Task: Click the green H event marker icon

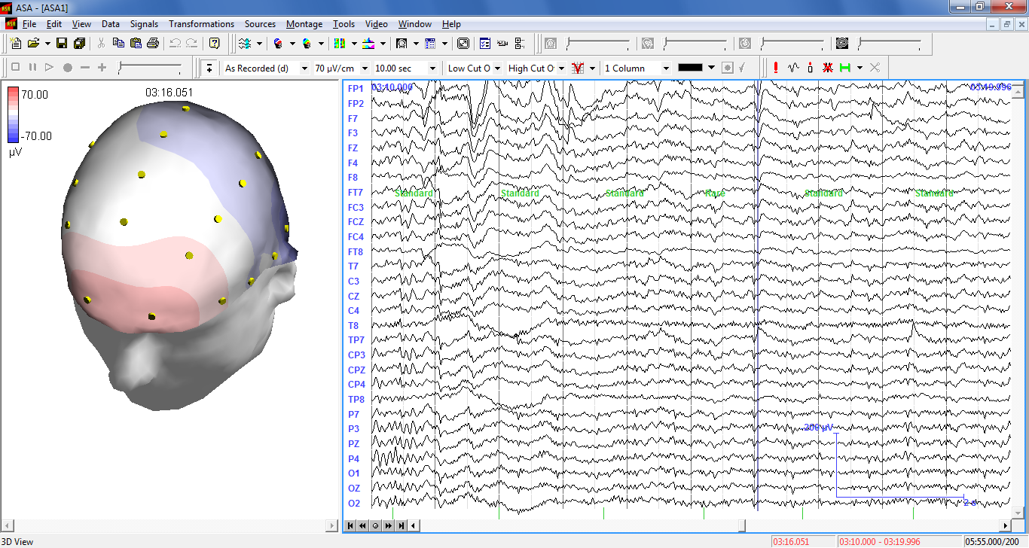Action: point(845,68)
